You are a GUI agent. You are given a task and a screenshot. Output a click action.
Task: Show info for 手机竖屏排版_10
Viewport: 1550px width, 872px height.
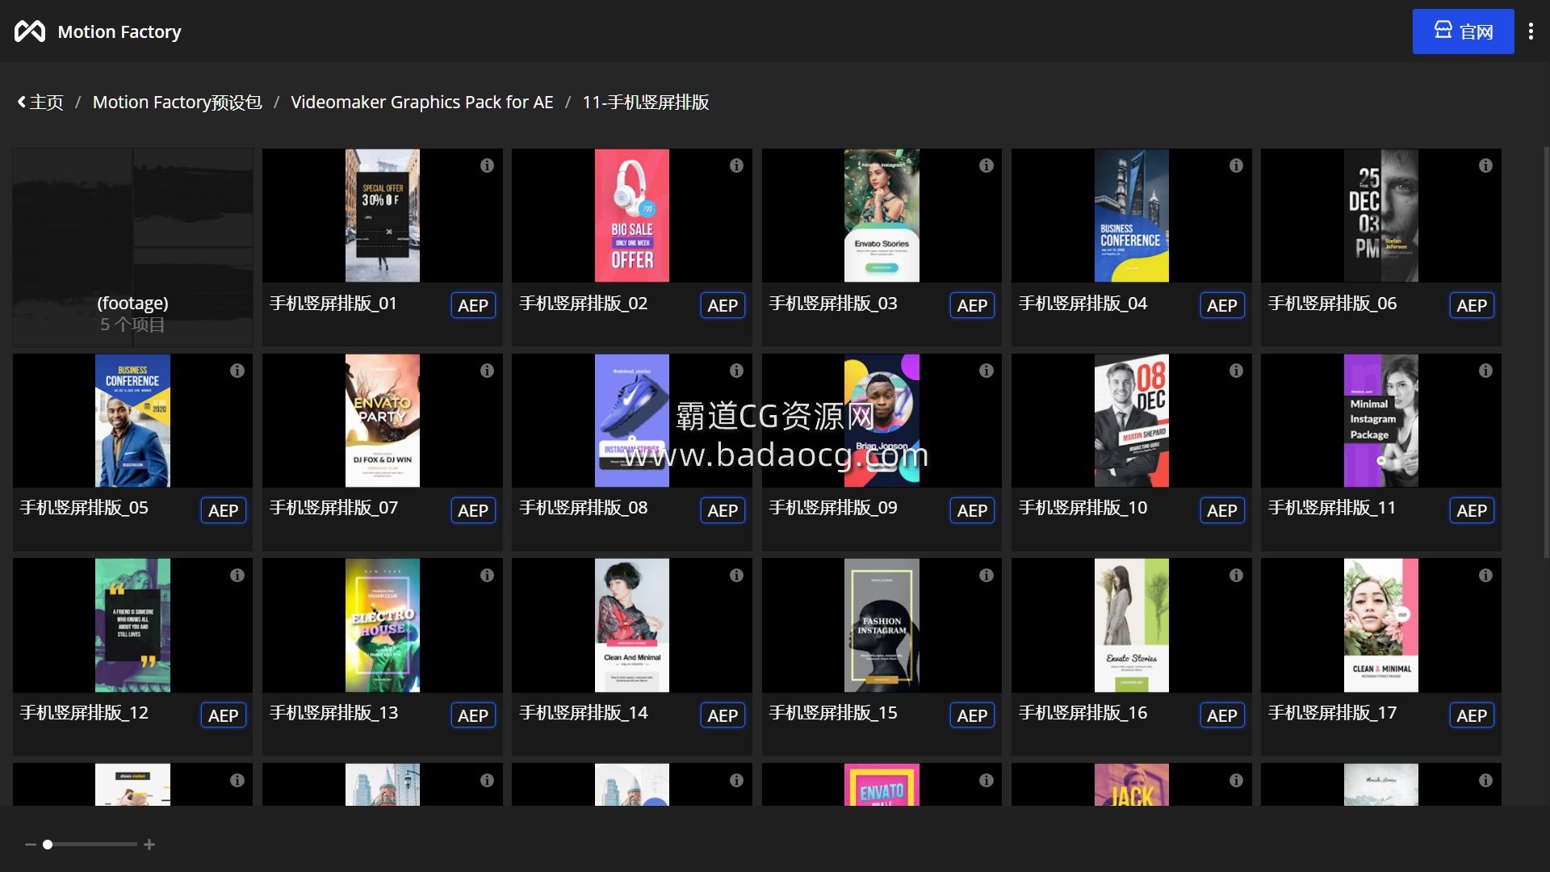pyautogui.click(x=1236, y=371)
